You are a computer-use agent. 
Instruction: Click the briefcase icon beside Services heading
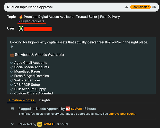(x=12, y=55)
